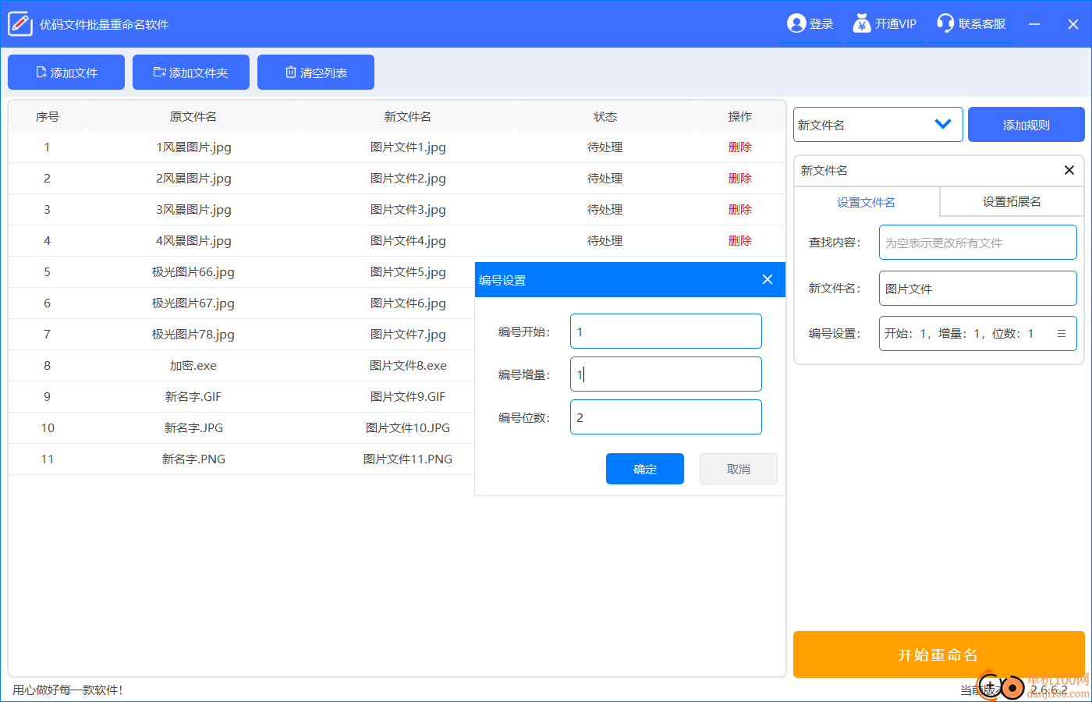Switch to the 设置文件名 tab
Image resolution: width=1092 pixels, height=702 pixels.
[867, 202]
